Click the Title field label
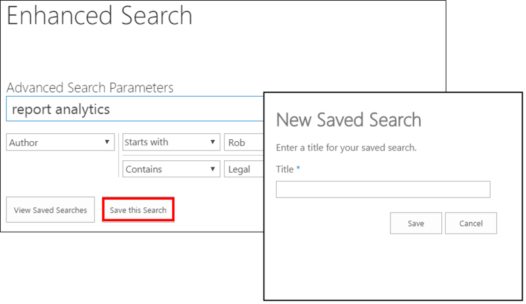 (285, 169)
